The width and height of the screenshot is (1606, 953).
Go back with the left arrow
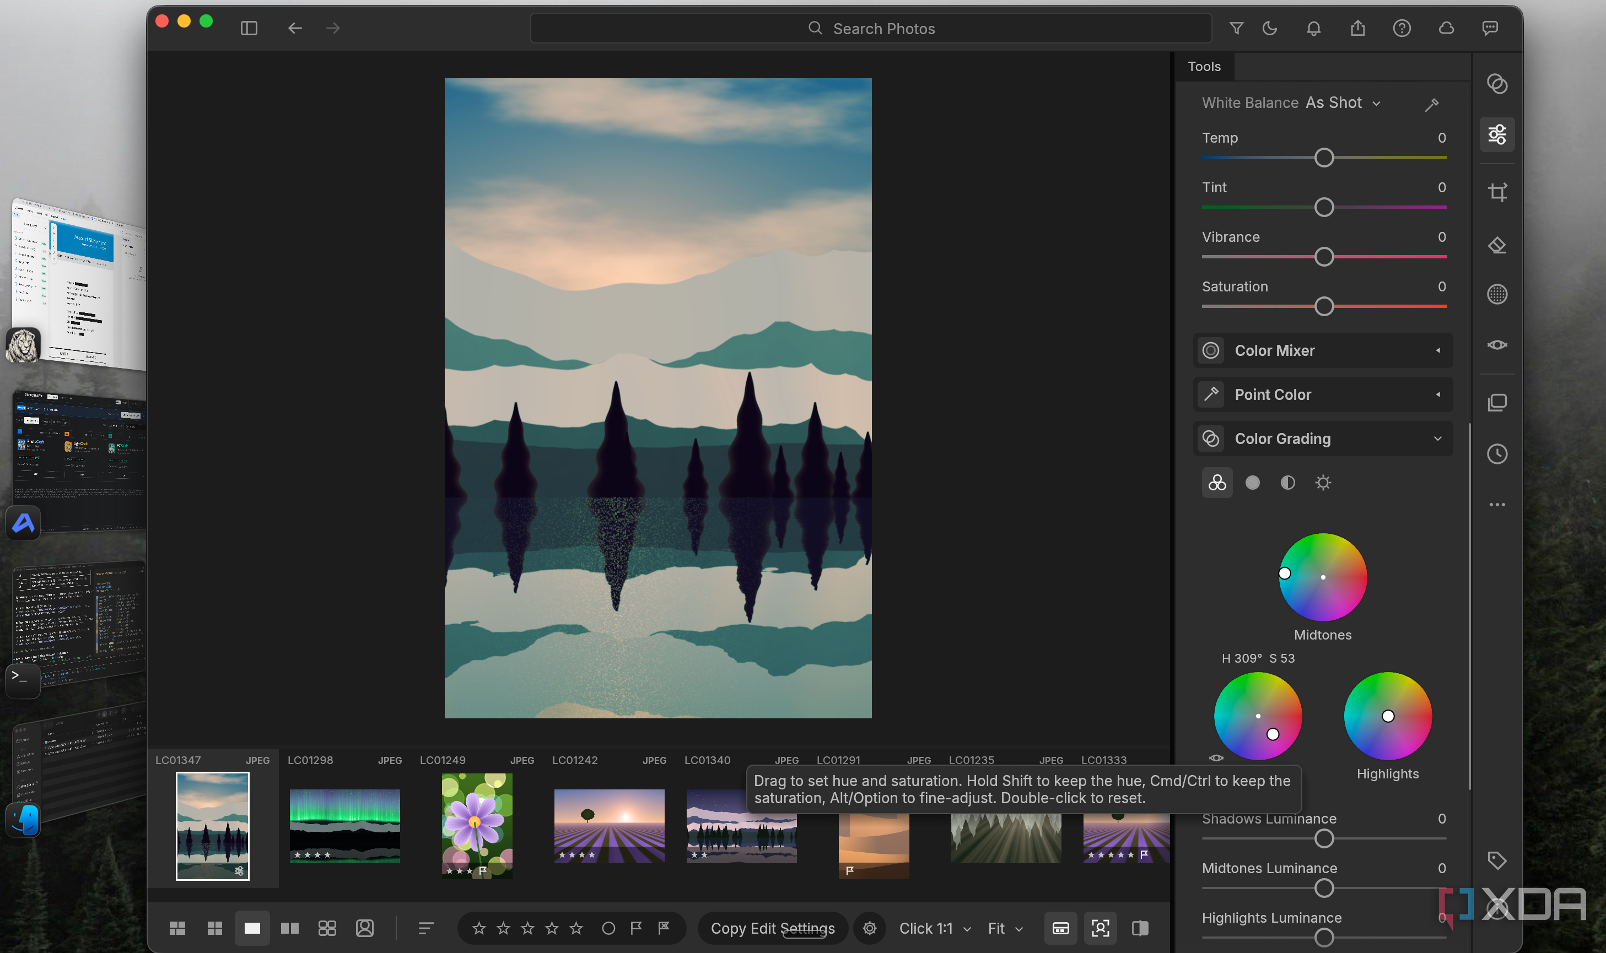(295, 28)
